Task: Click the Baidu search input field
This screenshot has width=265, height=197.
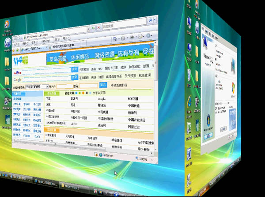Action: [x=47, y=71]
